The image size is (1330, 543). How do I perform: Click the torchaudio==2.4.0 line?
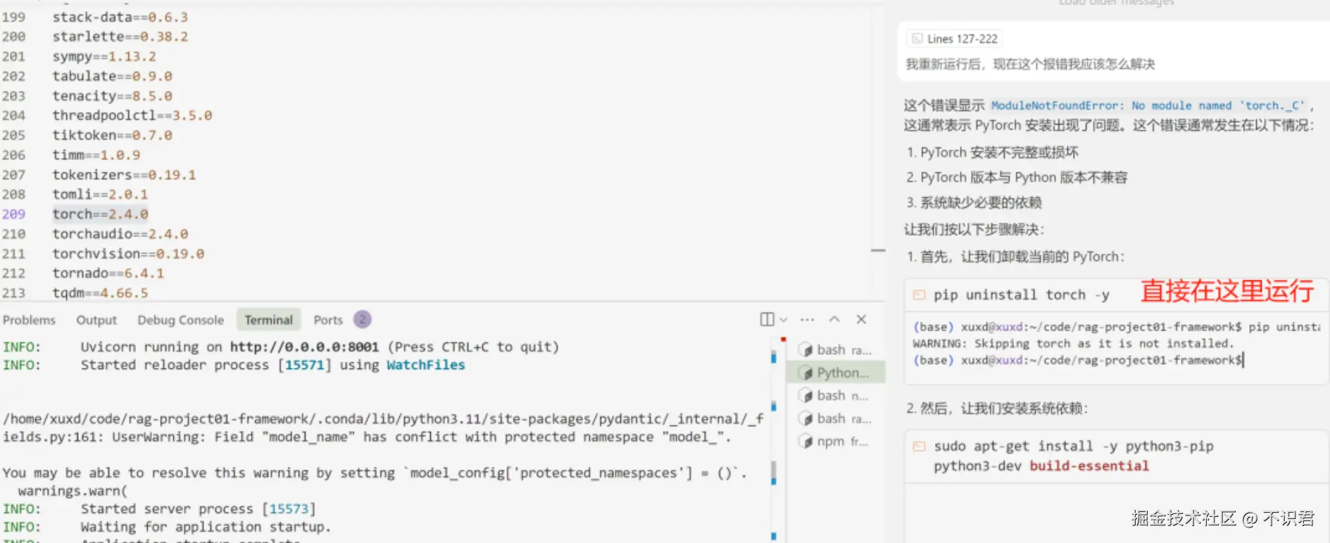(x=120, y=234)
